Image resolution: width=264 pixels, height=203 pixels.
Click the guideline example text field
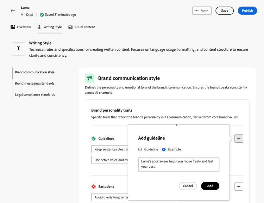[x=178, y=165]
